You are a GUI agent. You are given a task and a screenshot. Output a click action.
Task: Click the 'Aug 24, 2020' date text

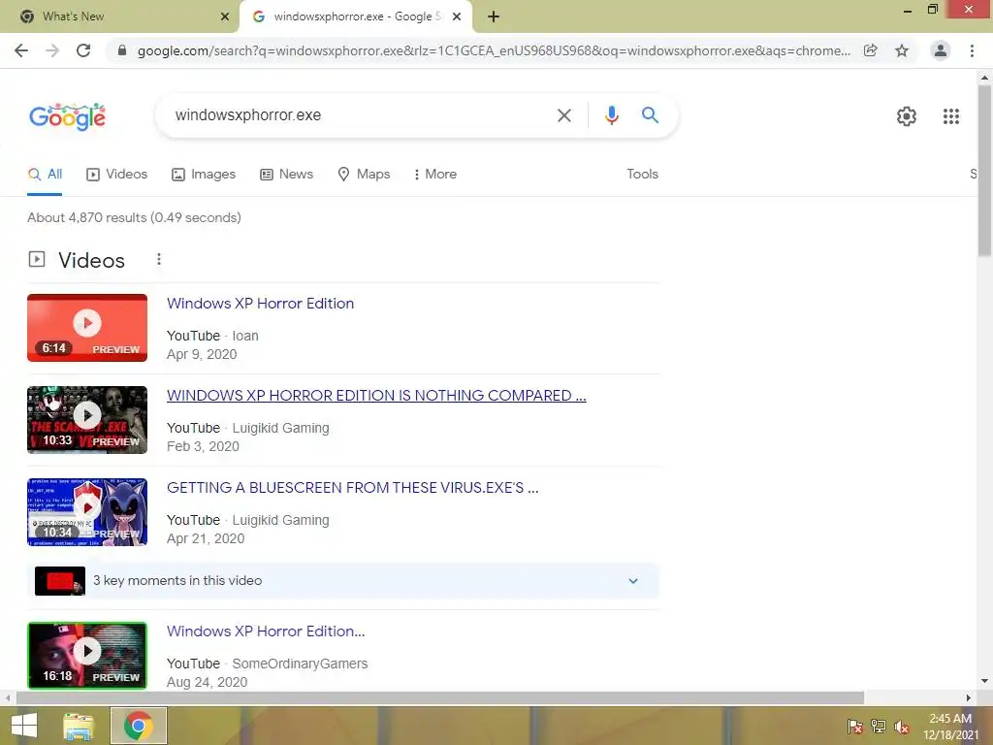pyautogui.click(x=207, y=682)
